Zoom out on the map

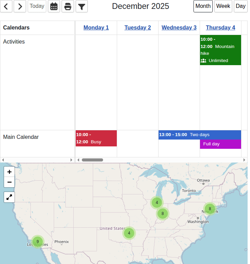coord(9,182)
